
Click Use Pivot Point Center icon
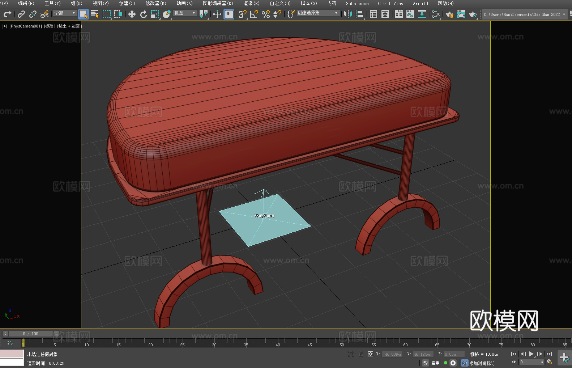tap(204, 14)
